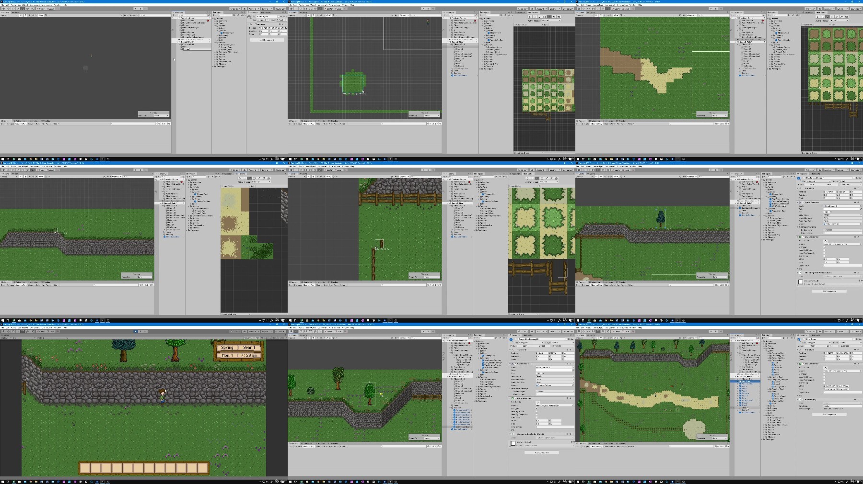
Task: Collapse Transform component in pine-tree window
Action: 797,188
